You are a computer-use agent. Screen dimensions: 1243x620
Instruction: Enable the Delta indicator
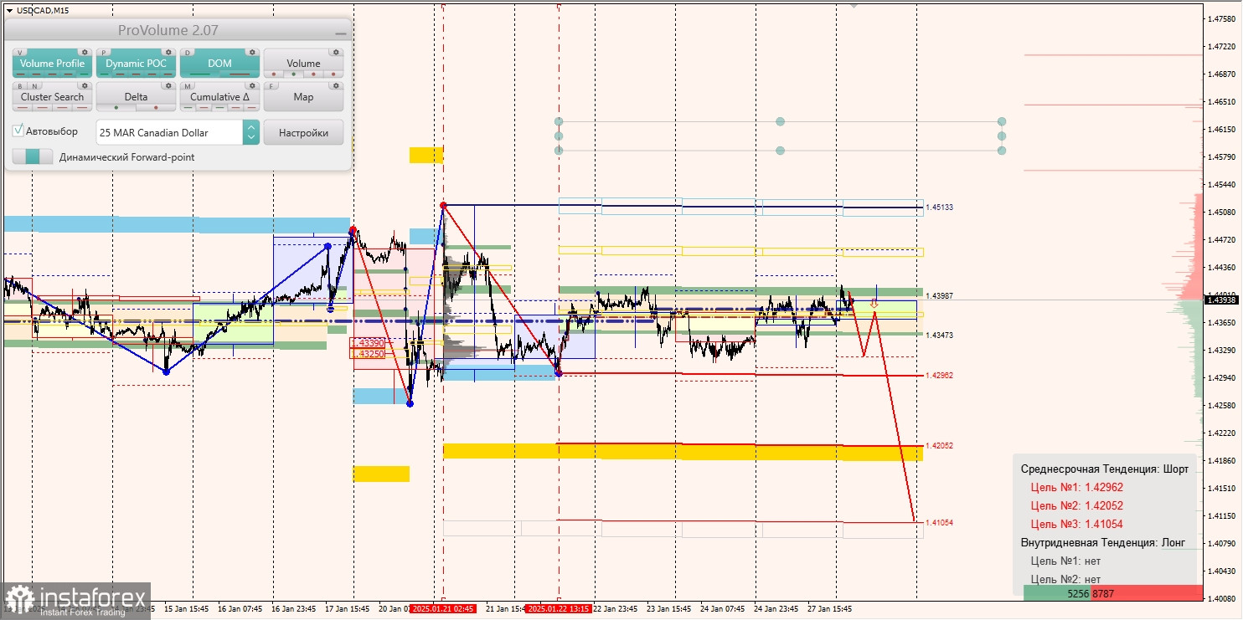point(136,97)
